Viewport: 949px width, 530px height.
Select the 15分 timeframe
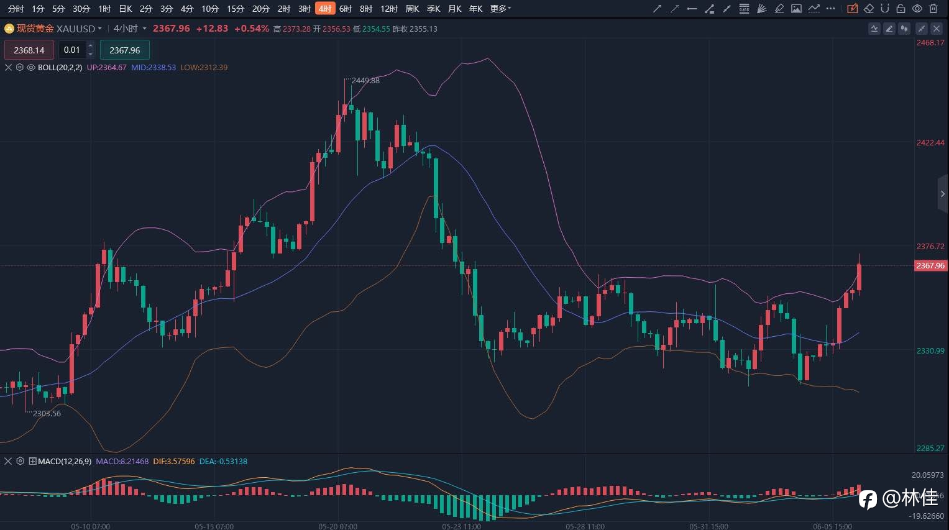(236, 9)
